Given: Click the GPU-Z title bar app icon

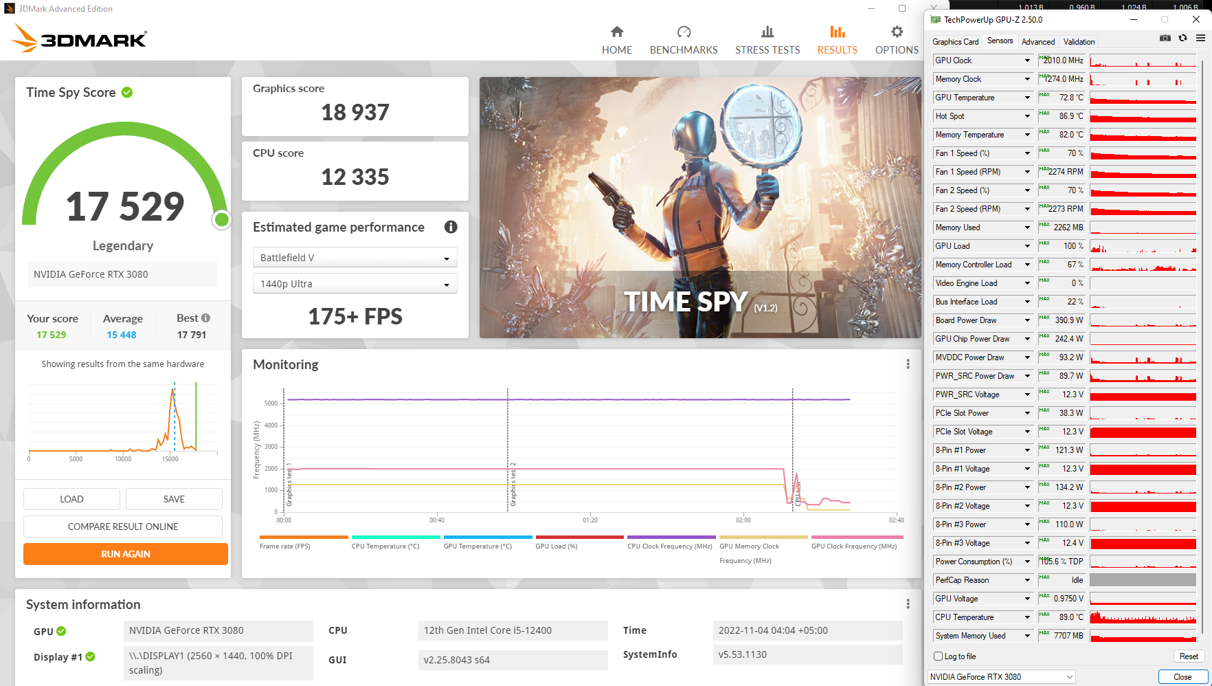Looking at the screenshot, I should point(935,20).
